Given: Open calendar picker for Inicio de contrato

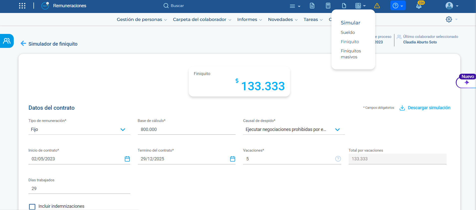Looking at the screenshot, I should coord(127,159).
